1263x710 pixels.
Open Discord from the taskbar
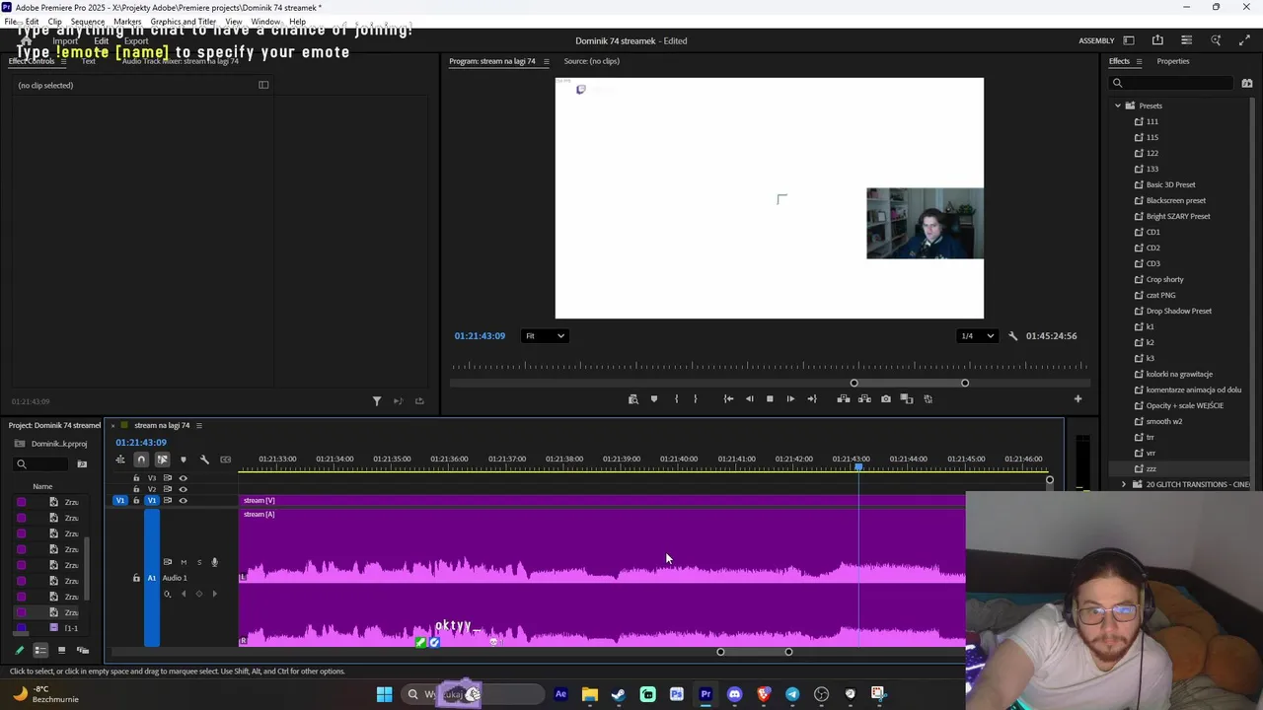[x=734, y=694]
